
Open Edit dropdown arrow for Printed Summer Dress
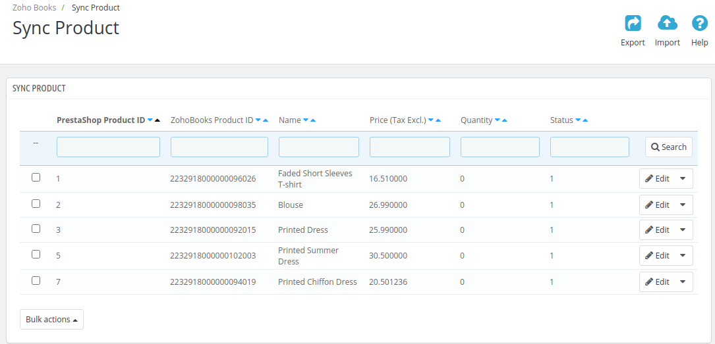point(683,255)
